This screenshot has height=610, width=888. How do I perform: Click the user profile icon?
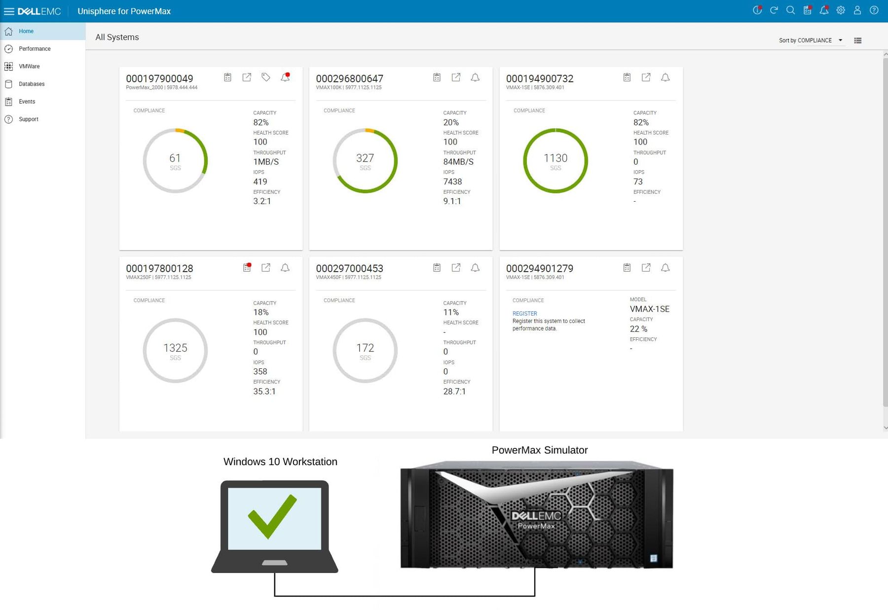click(x=857, y=10)
